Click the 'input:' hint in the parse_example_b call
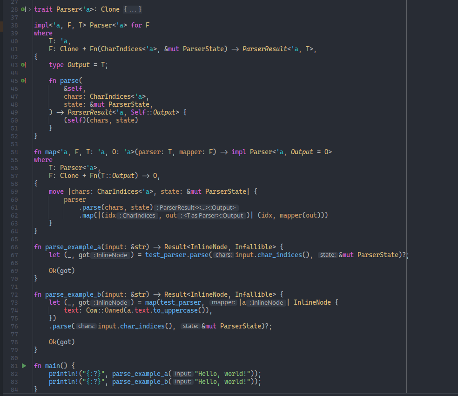Viewport: 458px width, 396px height. tap(183, 382)
